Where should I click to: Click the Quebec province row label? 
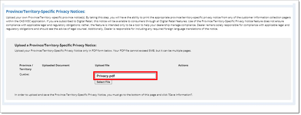tap(25, 74)
